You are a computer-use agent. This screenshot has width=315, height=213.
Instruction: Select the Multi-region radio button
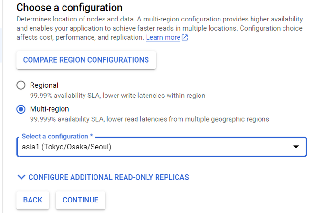coord(21,109)
